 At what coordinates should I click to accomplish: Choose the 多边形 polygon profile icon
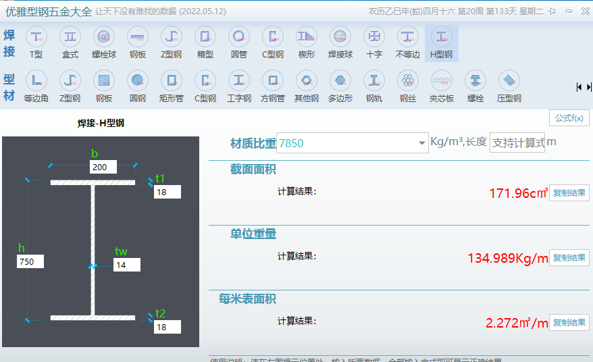(340, 86)
